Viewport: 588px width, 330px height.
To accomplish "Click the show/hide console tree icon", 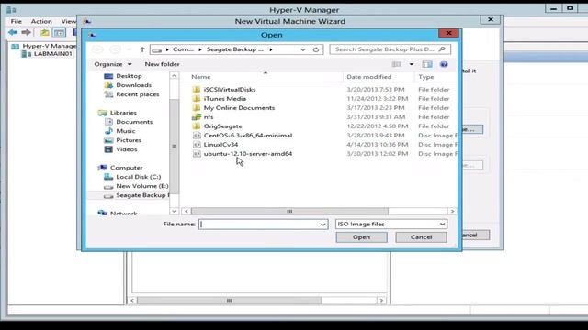I will tap(59, 33).
